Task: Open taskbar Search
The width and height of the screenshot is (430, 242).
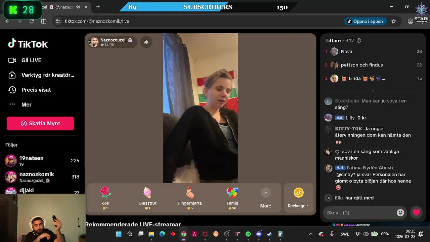Action: point(130,234)
